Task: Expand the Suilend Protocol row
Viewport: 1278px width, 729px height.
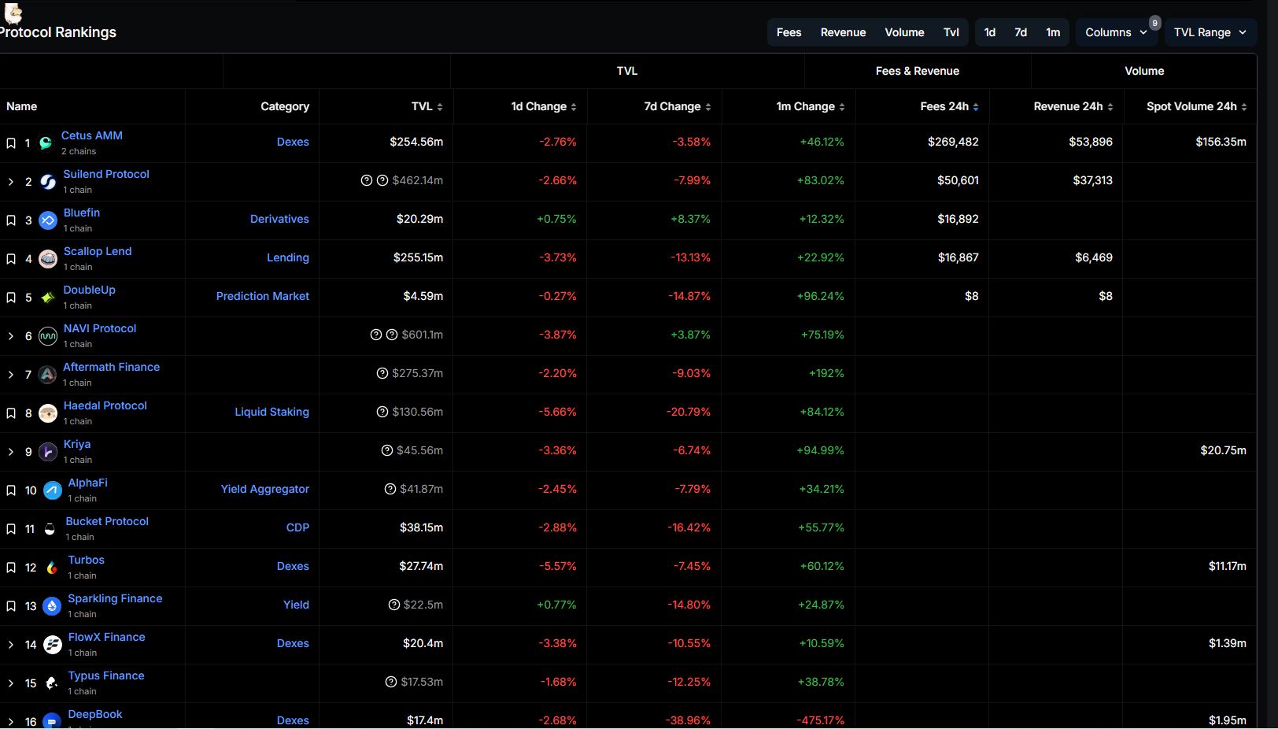Action: pos(11,181)
